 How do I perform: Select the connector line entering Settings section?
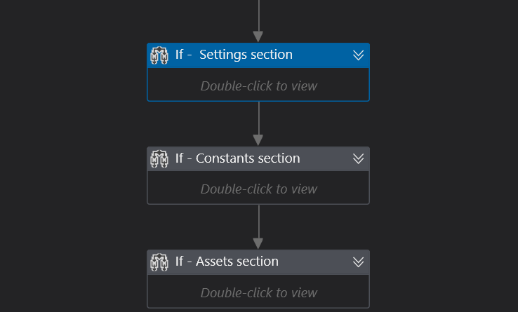point(258,14)
